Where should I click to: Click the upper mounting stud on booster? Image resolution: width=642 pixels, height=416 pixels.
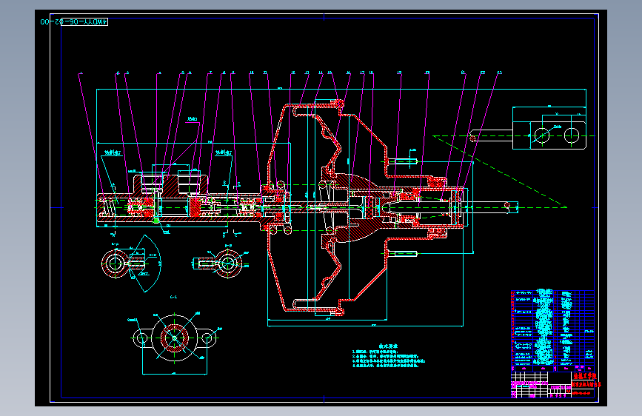tap(402, 161)
